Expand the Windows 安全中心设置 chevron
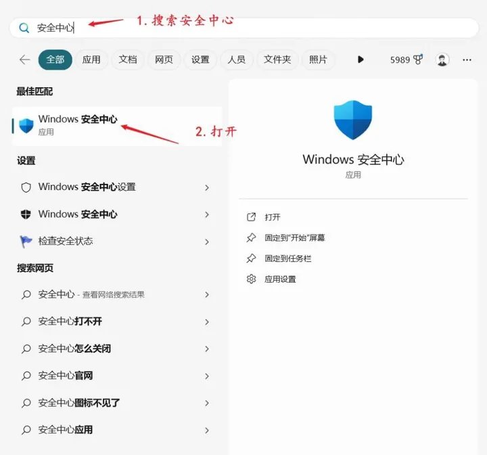 tap(207, 187)
